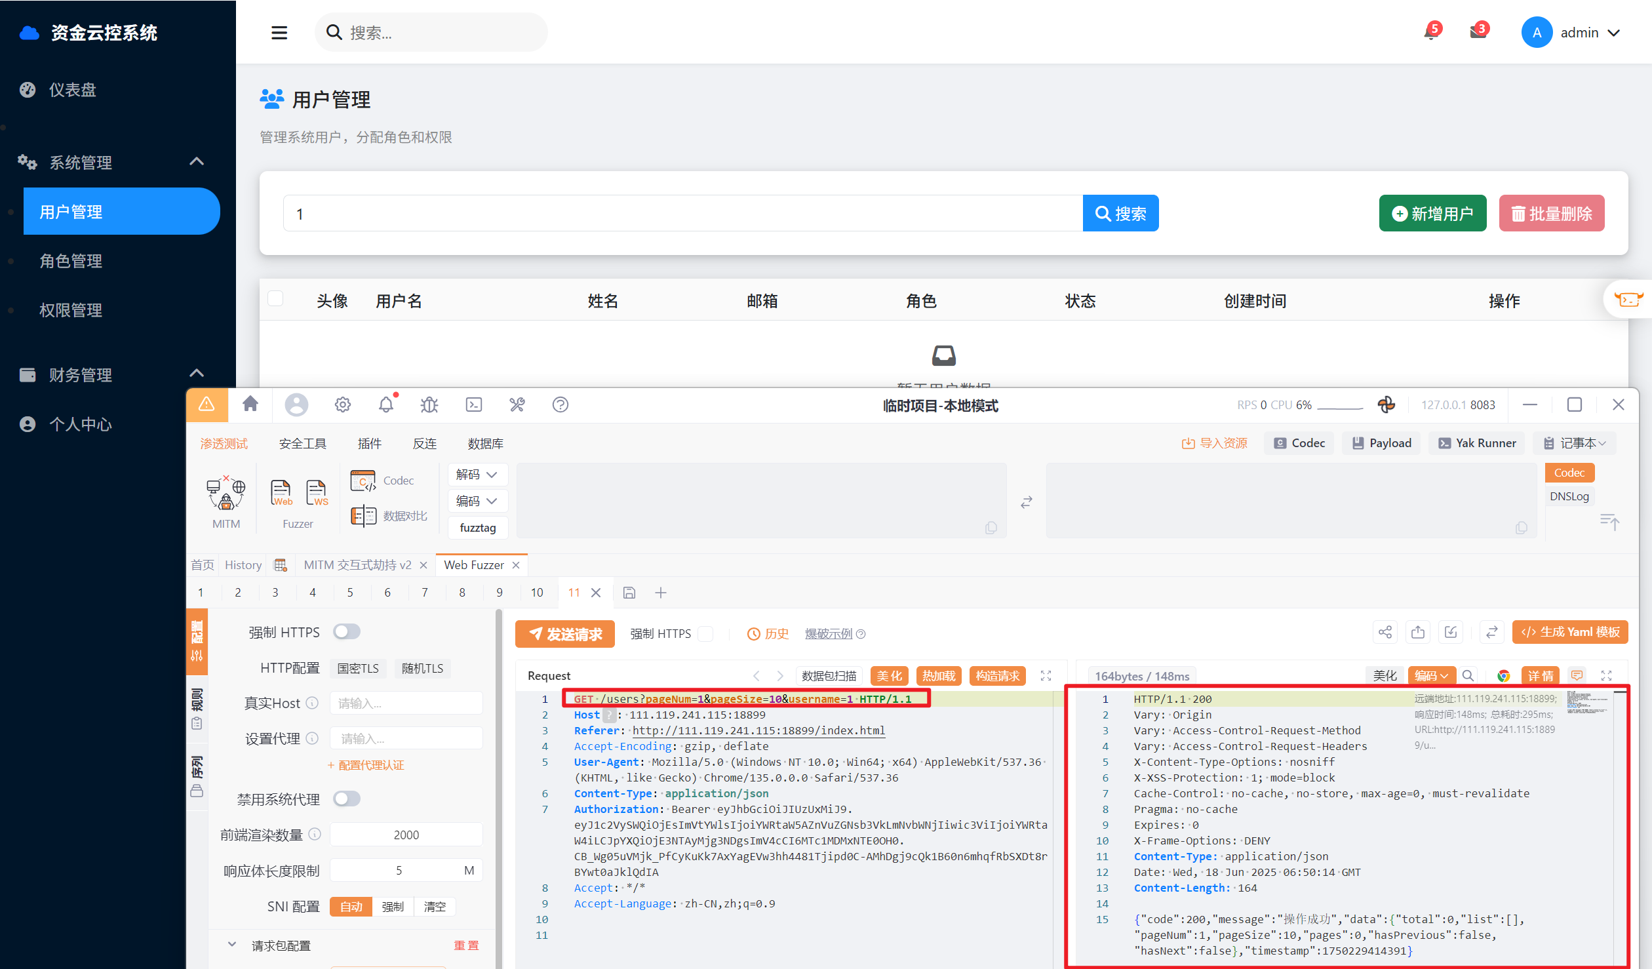Open the WebSocket fuzzer icon
1652x969 pixels.
[317, 492]
